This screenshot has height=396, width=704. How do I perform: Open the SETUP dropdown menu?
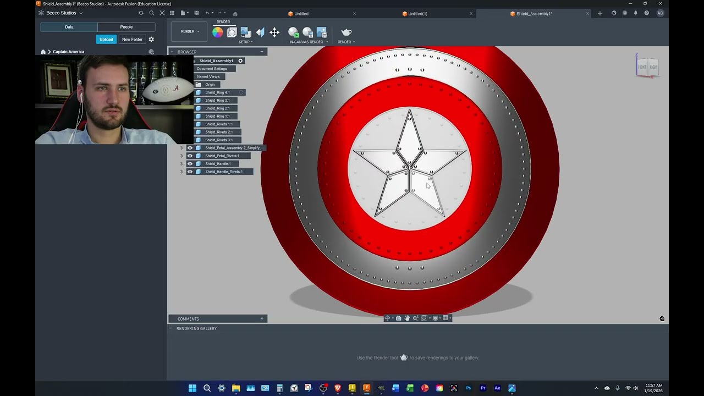246,42
